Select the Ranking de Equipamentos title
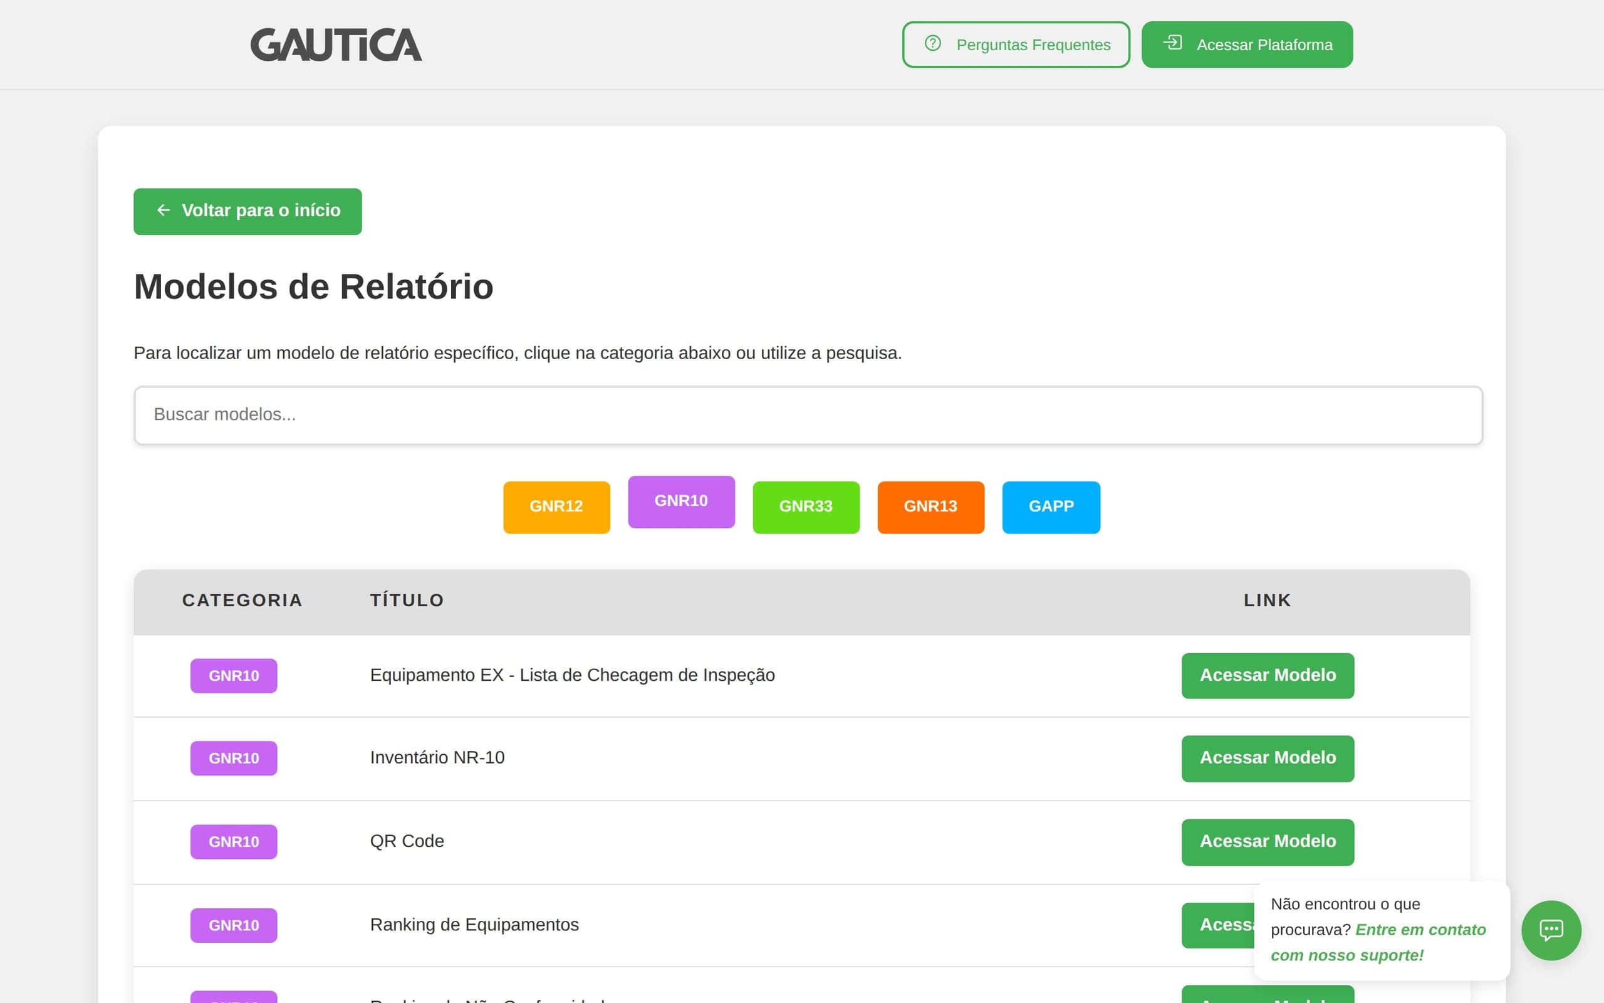 [x=474, y=925]
